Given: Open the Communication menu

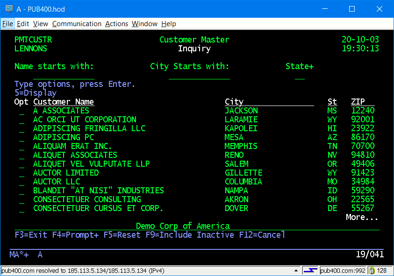Looking at the screenshot, I should click(x=77, y=24).
